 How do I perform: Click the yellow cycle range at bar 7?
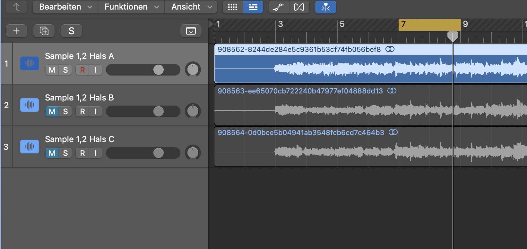[429, 24]
